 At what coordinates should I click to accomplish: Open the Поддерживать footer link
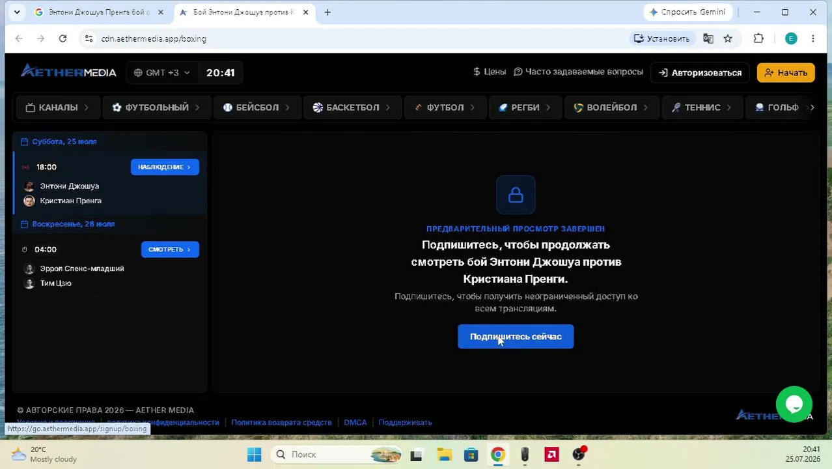405,423
